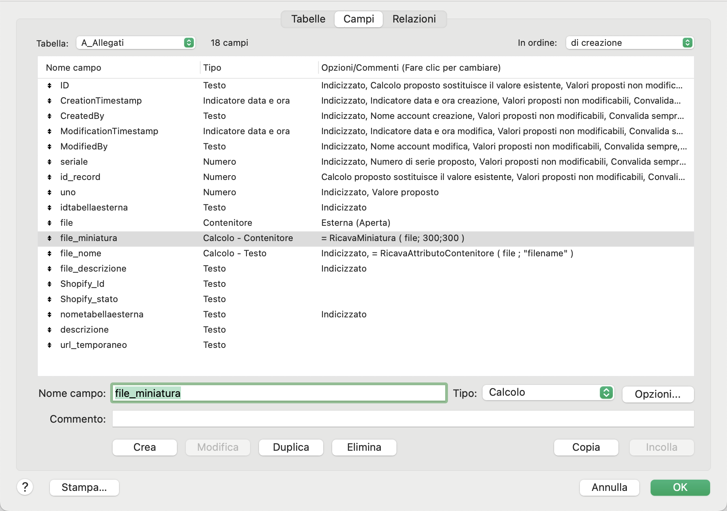
Task: Open the Tabella dropdown showing A_Allegati
Action: 136,43
